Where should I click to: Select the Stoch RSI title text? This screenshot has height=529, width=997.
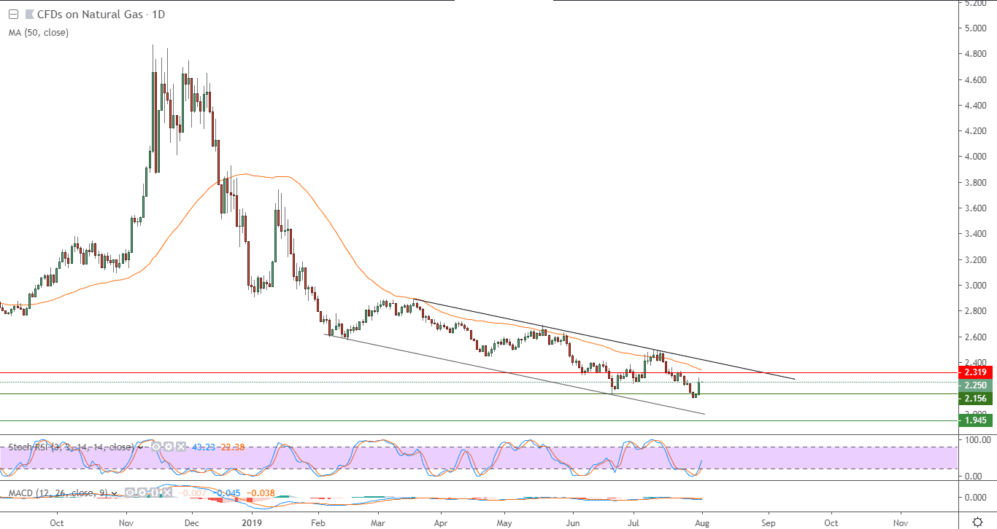tap(71, 446)
